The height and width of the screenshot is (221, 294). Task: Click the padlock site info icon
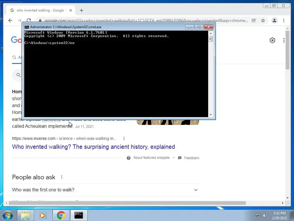coord(40,20)
